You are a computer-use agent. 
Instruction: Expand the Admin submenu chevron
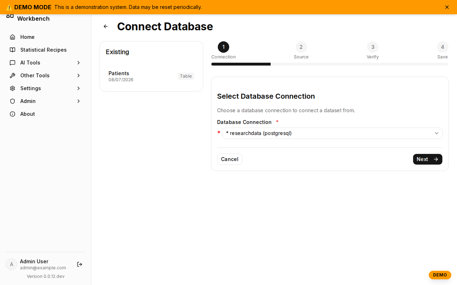click(x=79, y=101)
